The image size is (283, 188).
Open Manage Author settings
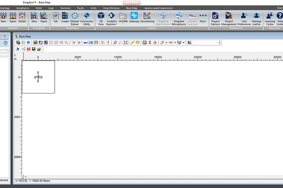point(257,18)
